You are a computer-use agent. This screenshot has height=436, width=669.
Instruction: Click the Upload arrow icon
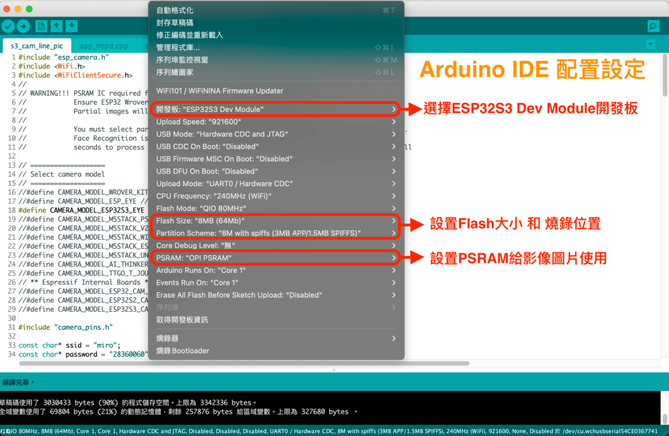22,26
